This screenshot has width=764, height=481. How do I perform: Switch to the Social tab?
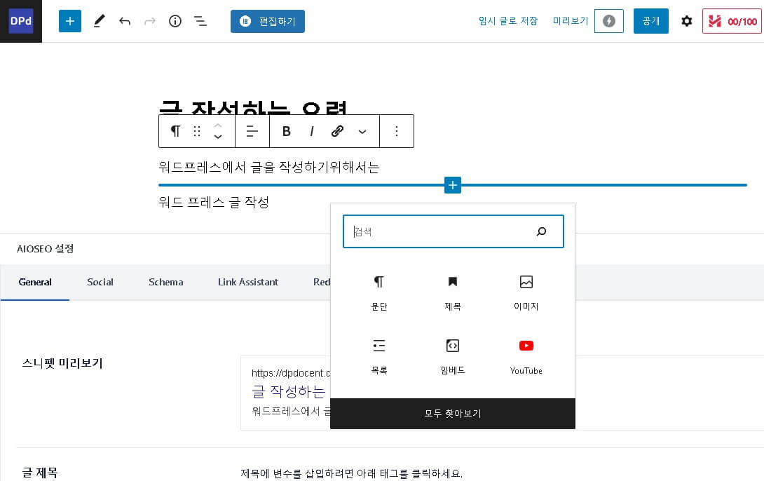click(x=100, y=282)
